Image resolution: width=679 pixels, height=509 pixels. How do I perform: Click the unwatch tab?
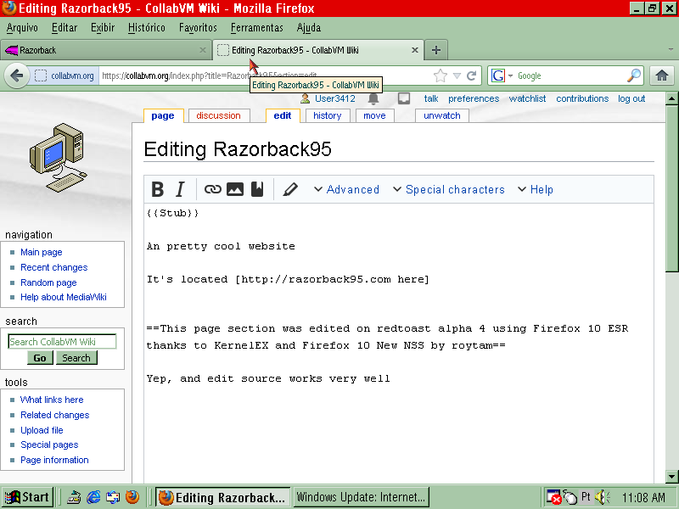tap(441, 115)
